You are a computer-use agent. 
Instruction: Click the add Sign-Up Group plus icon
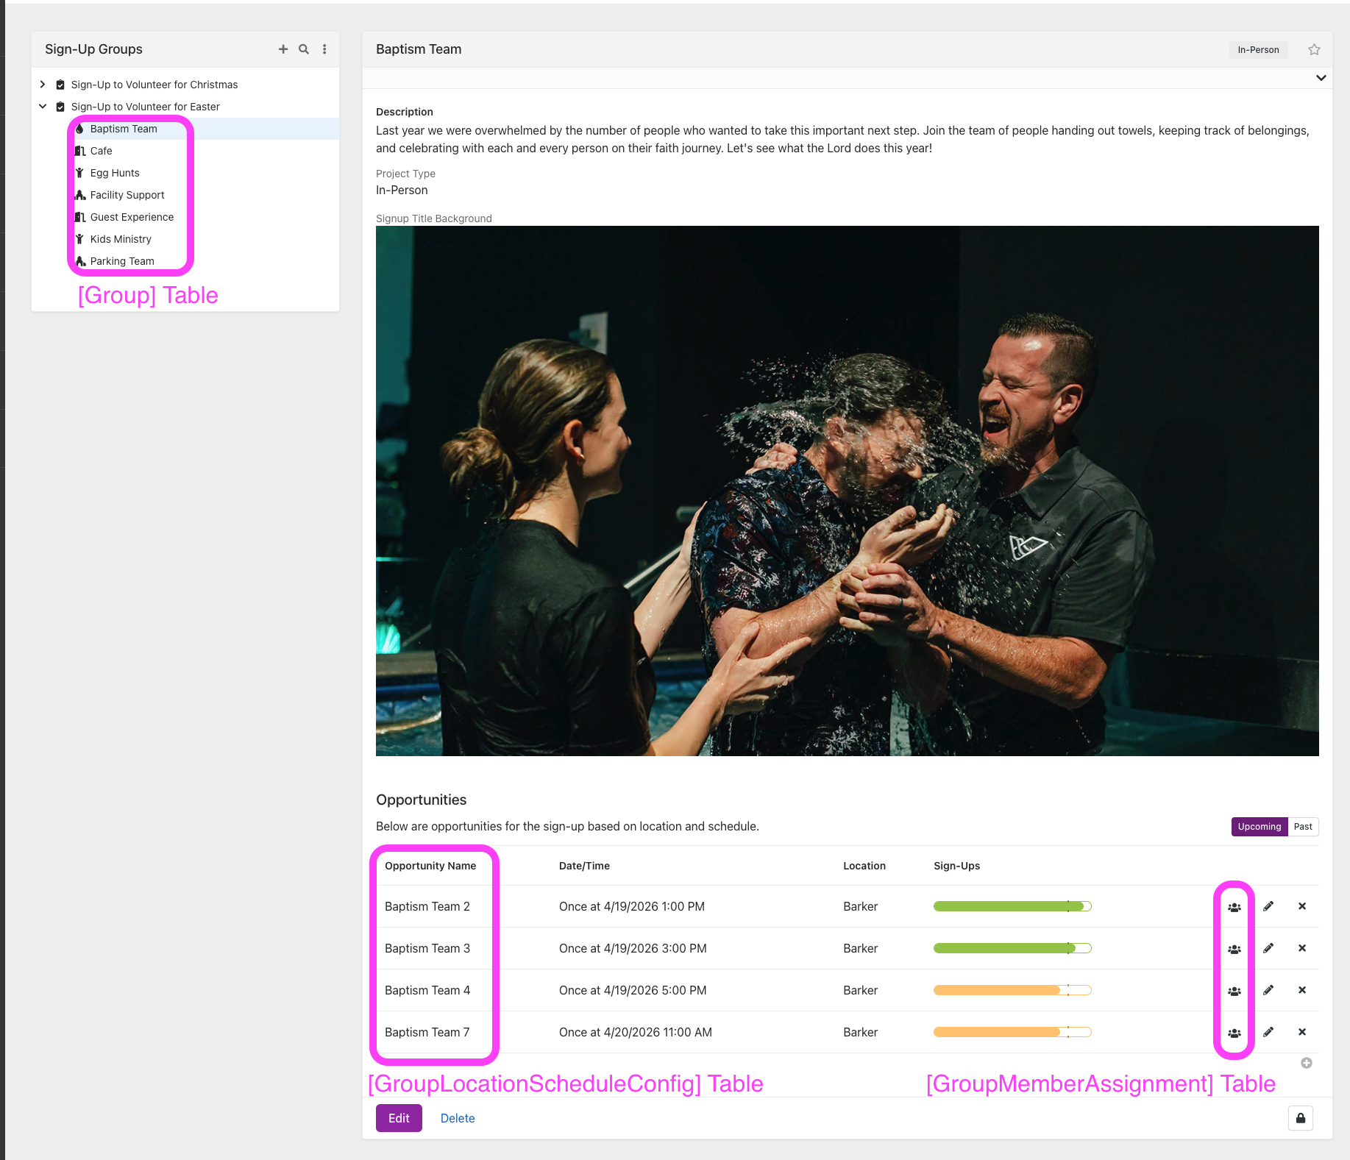click(283, 49)
